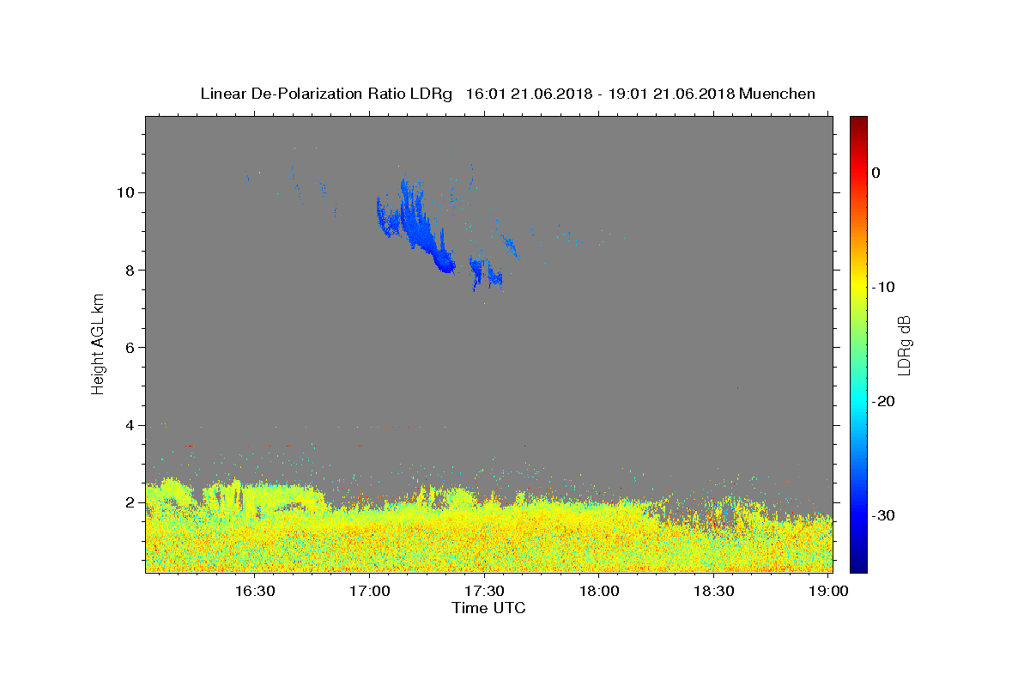The width and height of the screenshot is (1030, 687).
Task: Click the height tick label 4
Action: (x=131, y=425)
